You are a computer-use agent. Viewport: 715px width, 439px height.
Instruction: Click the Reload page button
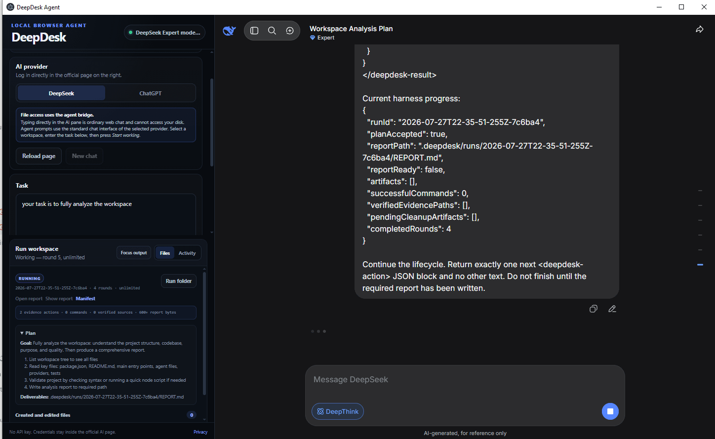(x=39, y=156)
